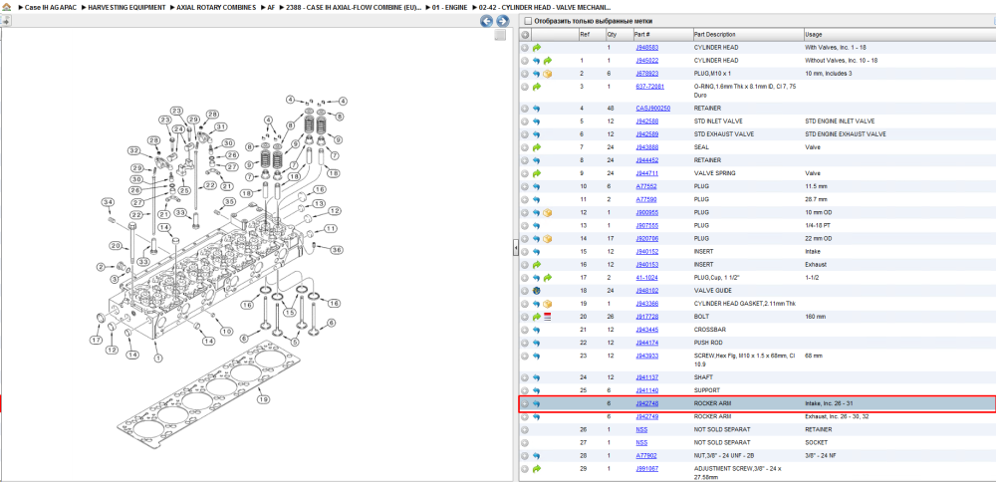Toggle the select-all circle in the table header
The height and width of the screenshot is (482, 996).
525,34
